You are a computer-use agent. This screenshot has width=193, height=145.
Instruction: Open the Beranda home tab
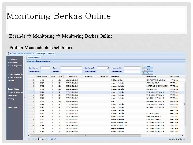[x=12, y=54]
